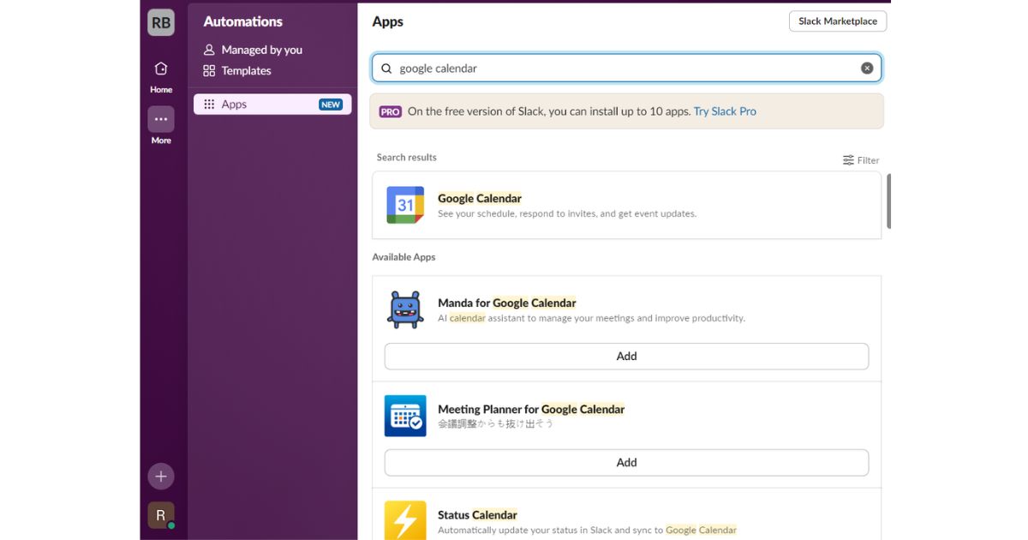Select the Apps sidebar item
This screenshot has width=1028, height=540.
coord(272,105)
